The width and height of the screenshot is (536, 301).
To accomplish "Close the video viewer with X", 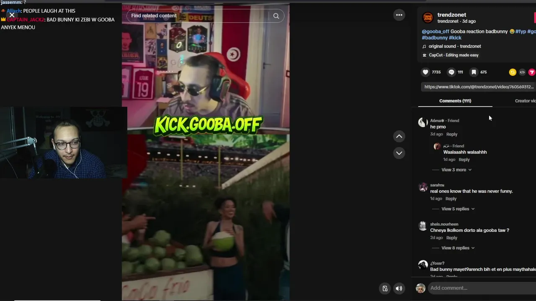I will (12, 15).
